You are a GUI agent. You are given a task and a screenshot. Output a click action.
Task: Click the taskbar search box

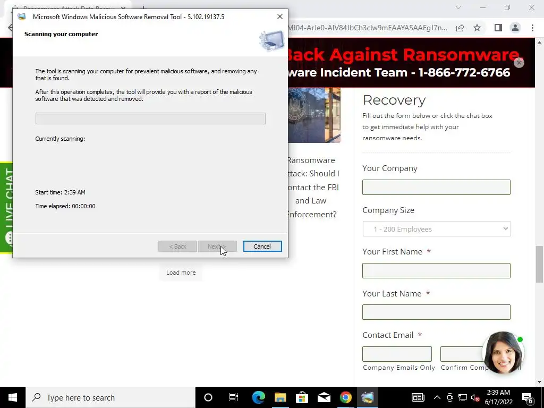[x=110, y=397]
